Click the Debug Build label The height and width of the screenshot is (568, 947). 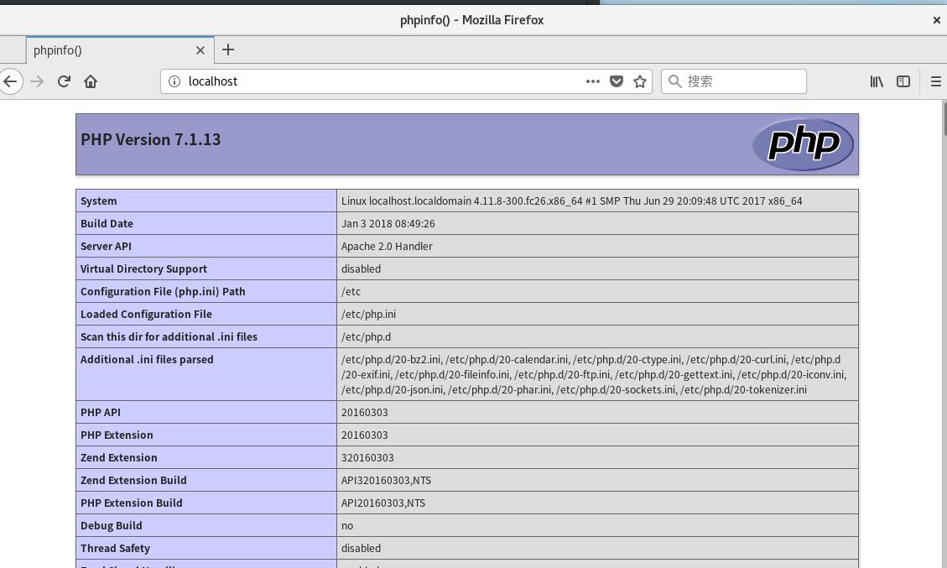111,526
